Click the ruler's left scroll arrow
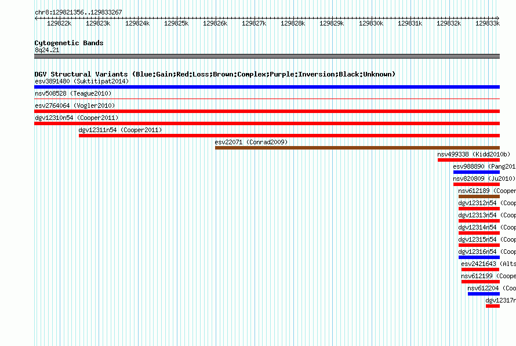Screen dimensions: 516x346 coord(36,19)
